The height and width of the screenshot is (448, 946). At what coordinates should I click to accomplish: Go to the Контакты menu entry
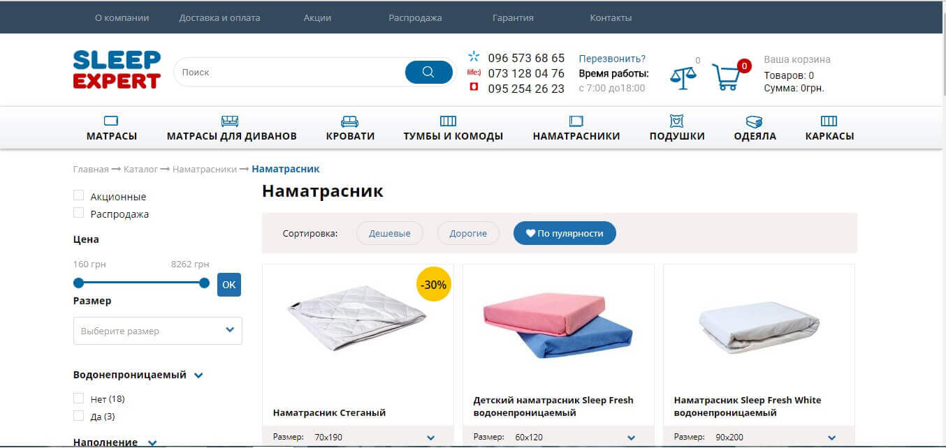[611, 17]
